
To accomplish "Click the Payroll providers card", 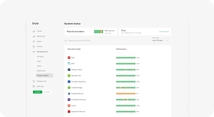I will click(x=91, y=32).
